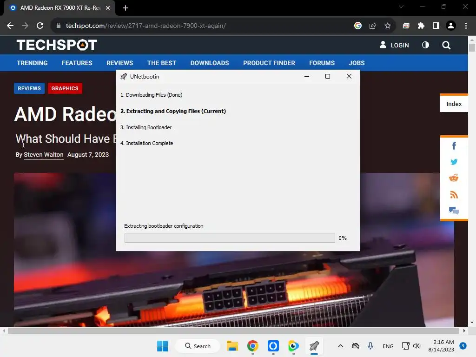This screenshot has height=357, width=476.
Task: Reload the TechSpot page
Action: point(40,26)
